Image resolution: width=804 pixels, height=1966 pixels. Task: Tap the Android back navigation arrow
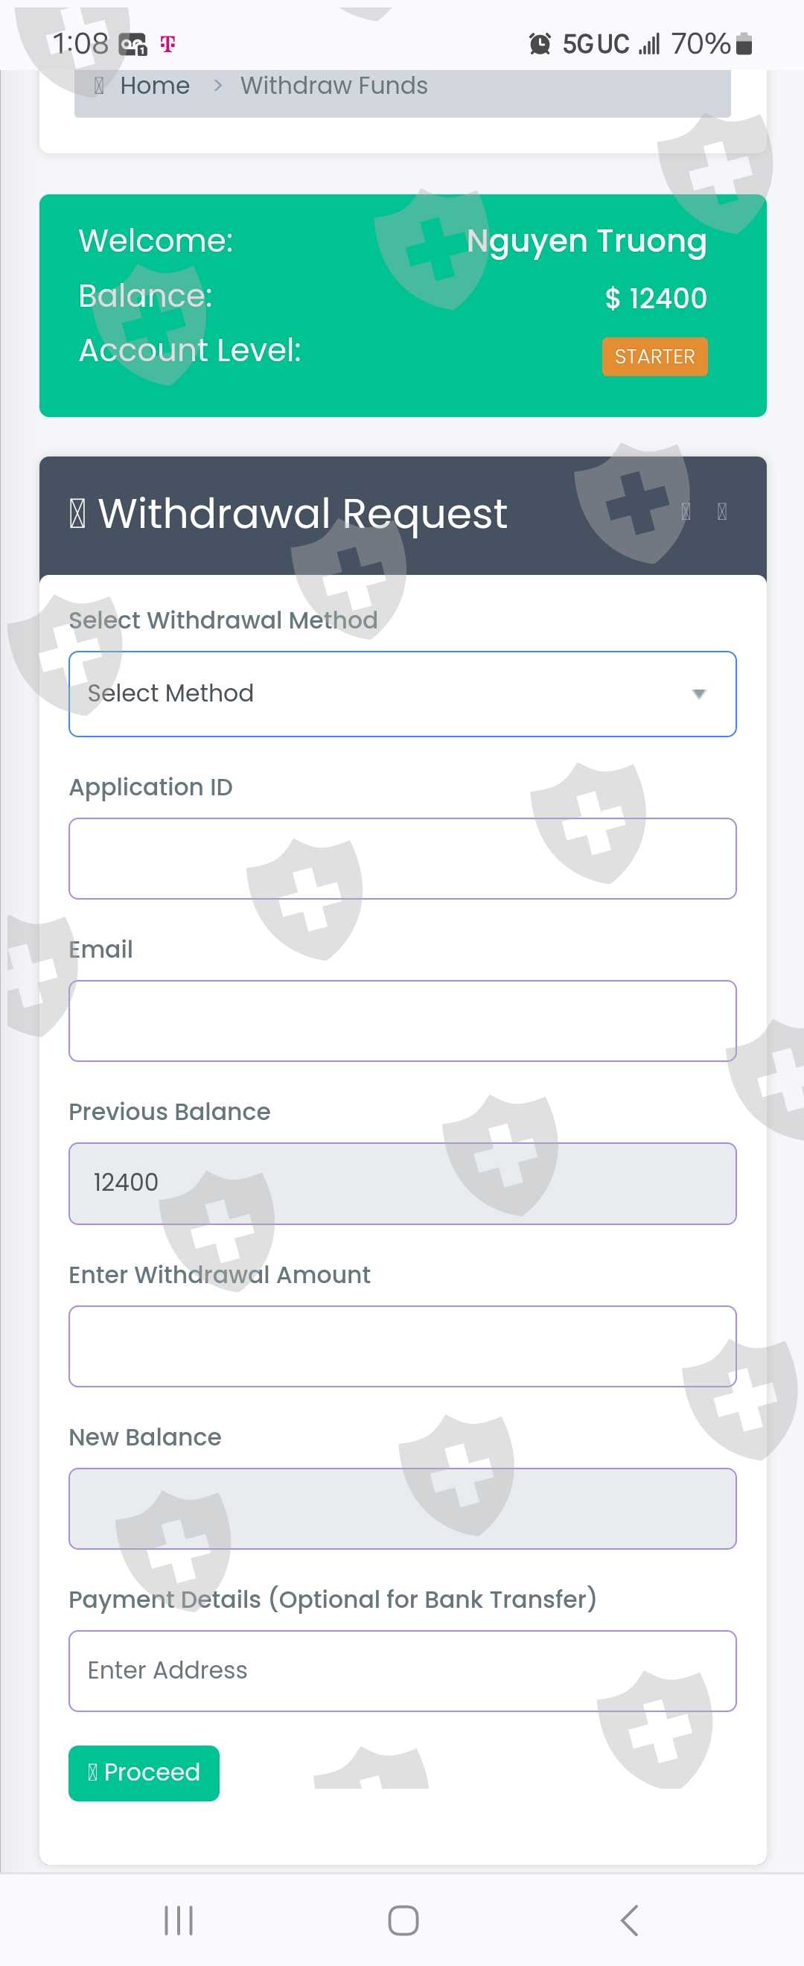[628, 1921]
